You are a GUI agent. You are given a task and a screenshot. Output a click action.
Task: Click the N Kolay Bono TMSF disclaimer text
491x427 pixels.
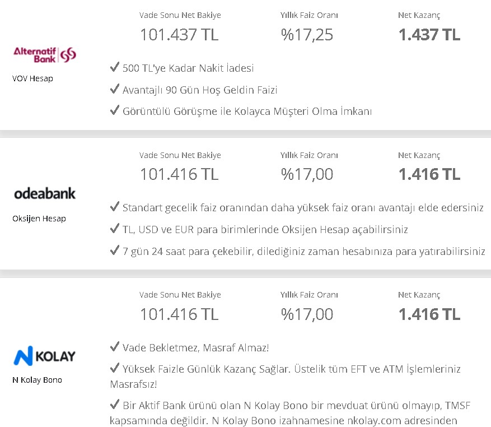tap(290, 413)
